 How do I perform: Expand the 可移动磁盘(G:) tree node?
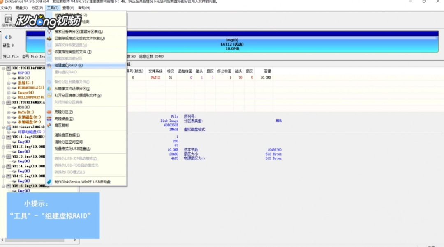click(x=9, y=132)
